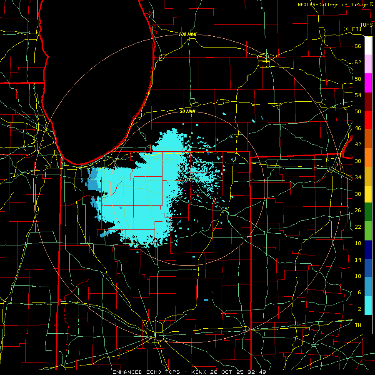Click the "TH" threshold label
Screen dimensions: 375x375
pyautogui.click(x=358, y=325)
